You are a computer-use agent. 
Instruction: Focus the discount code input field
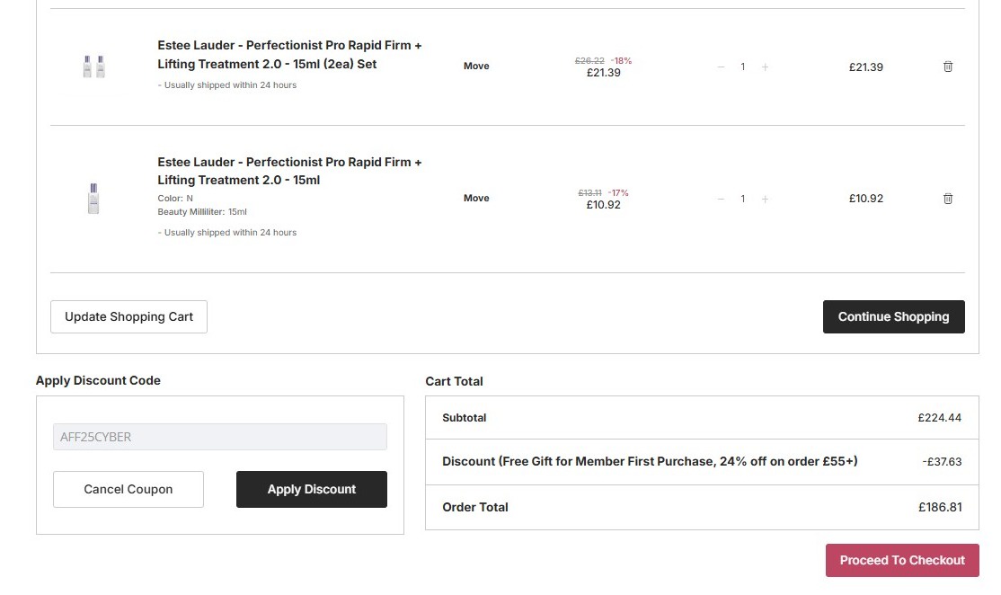coord(220,437)
